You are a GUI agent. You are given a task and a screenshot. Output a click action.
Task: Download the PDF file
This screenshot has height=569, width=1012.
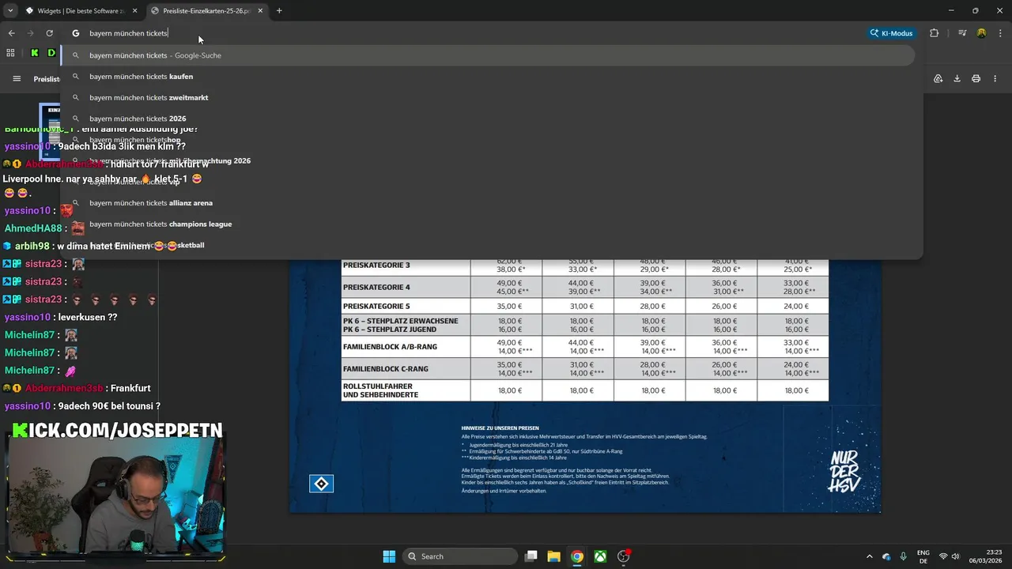point(957,79)
